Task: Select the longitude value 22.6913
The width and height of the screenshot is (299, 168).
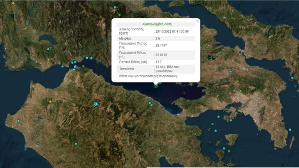Action: tap(161, 55)
